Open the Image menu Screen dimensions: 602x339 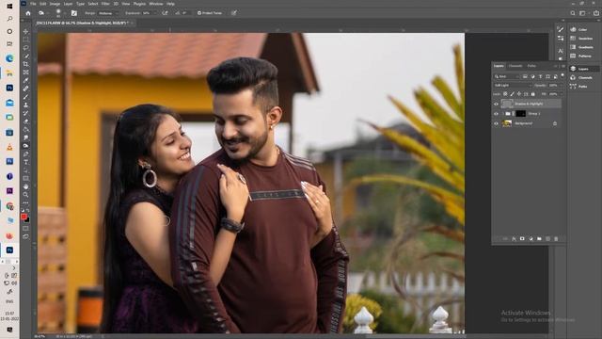pyautogui.click(x=55, y=4)
